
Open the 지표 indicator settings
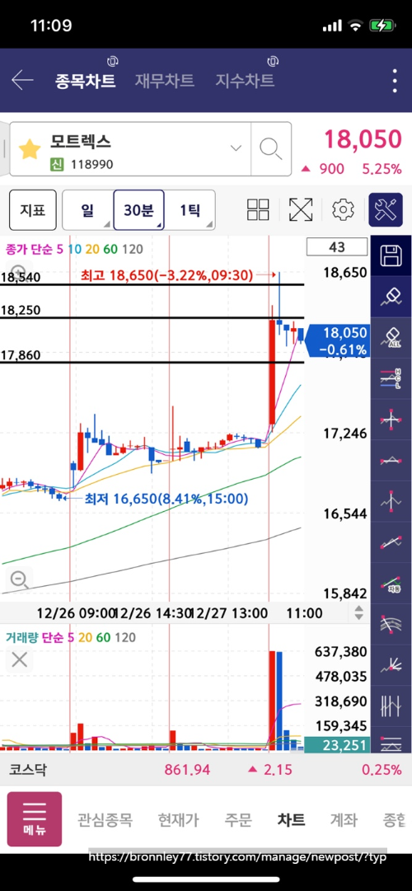pyautogui.click(x=33, y=209)
